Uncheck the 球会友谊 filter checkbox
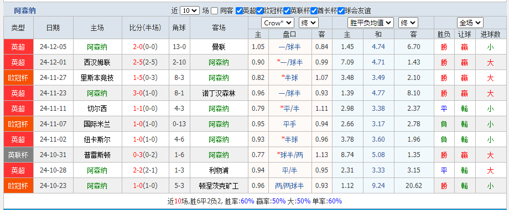 point(341,11)
